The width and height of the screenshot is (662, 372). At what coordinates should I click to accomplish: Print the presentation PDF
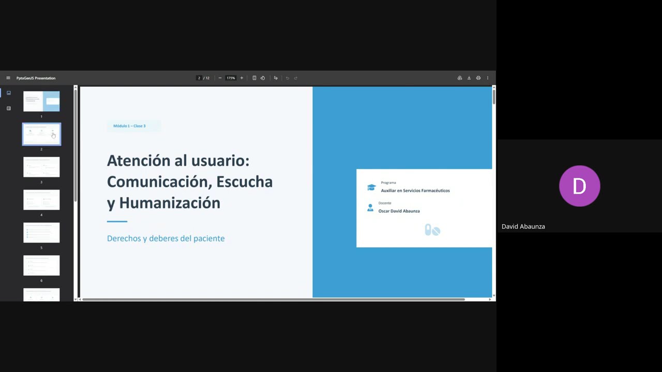pyautogui.click(x=478, y=78)
